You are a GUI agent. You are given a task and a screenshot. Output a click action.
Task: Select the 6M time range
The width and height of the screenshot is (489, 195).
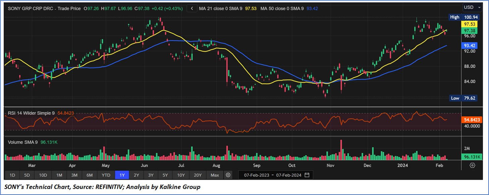click(90, 175)
